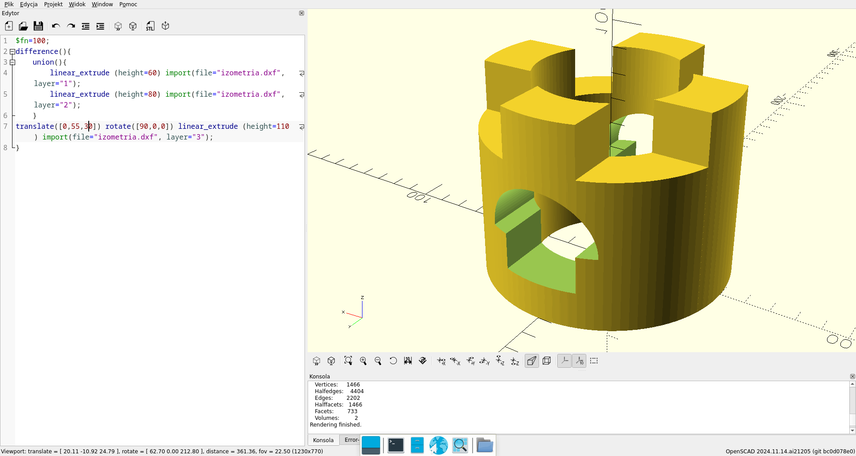This screenshot has width=856, height=456.
Task: Open a file using the folder icon
Action: pyautogui.click(x=23, y=26)
